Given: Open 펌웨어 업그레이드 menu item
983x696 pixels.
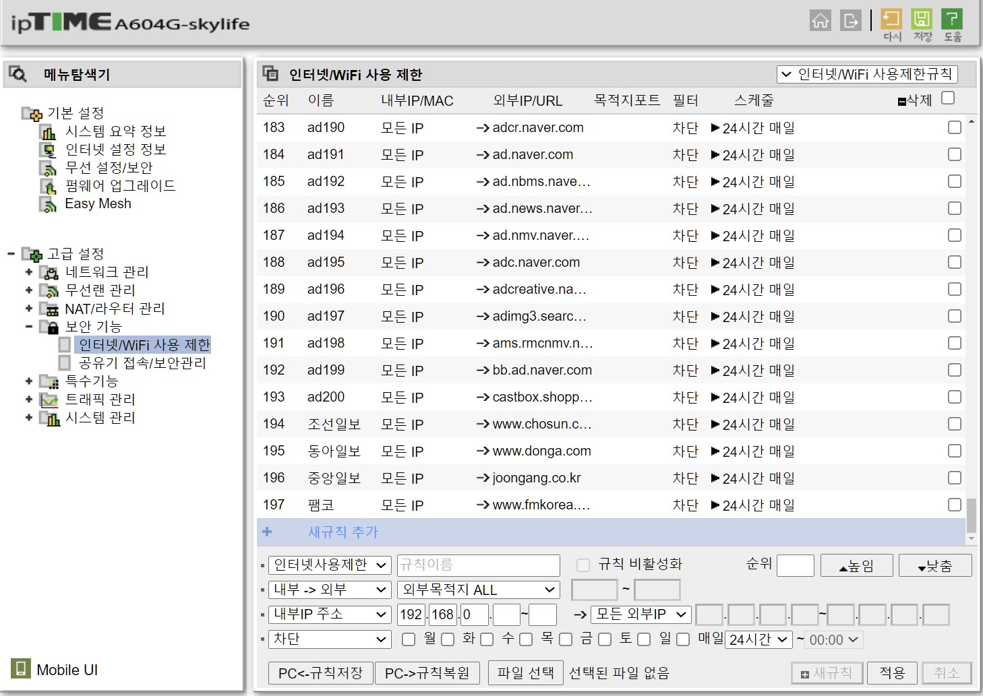Looking at the screenshot, I should pyautogui.click(x=120, y=186).
